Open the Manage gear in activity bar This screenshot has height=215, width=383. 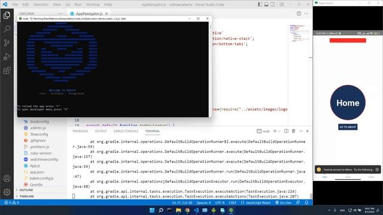pos(7,192)
